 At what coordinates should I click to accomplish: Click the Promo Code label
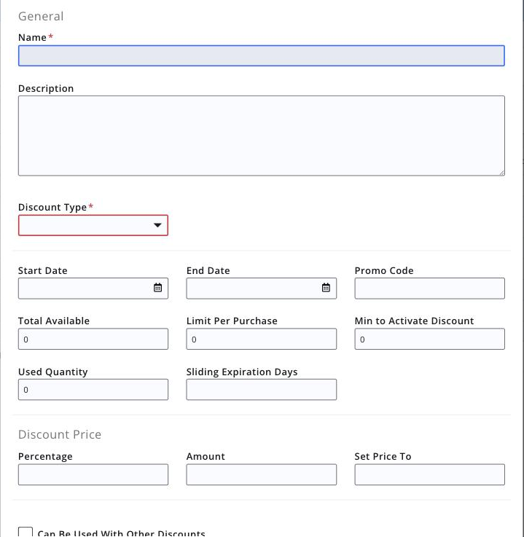click(384, 270)
